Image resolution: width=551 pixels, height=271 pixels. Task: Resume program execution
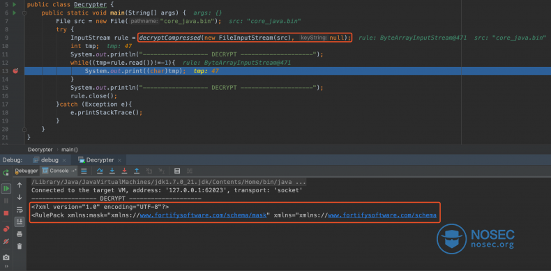tap(6, 189)
